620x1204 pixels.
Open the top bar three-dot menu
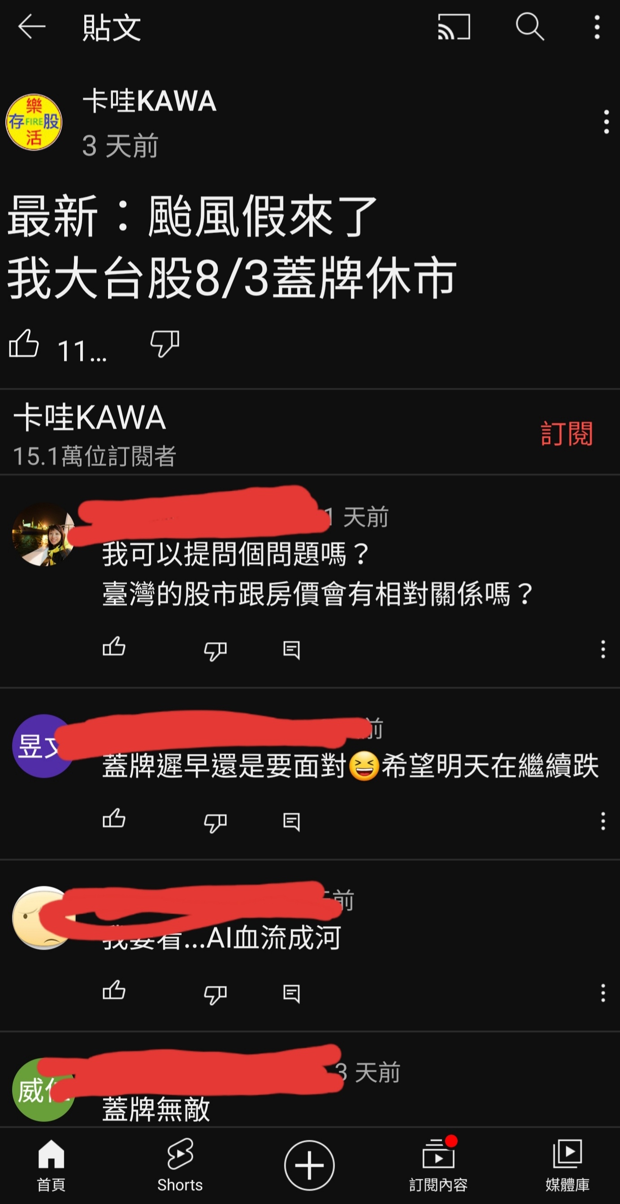[x=597, y=26]
